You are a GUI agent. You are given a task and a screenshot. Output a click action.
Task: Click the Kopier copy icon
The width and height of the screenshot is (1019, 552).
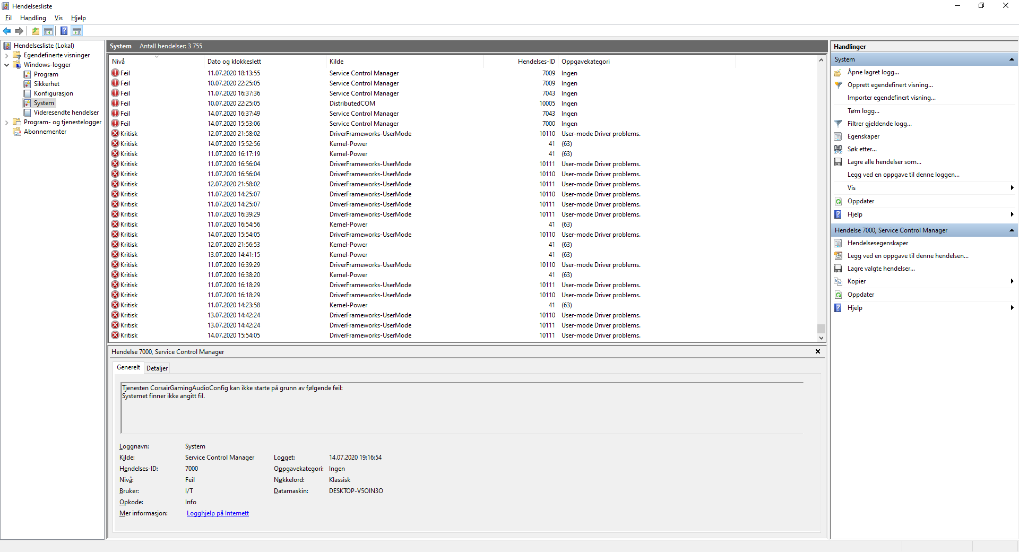[838, 282]
